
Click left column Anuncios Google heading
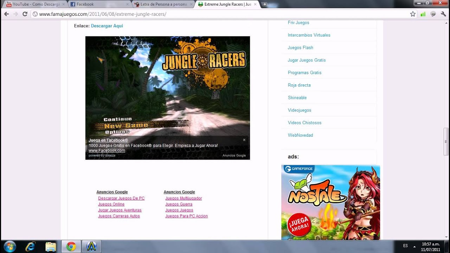click(112, 192)
